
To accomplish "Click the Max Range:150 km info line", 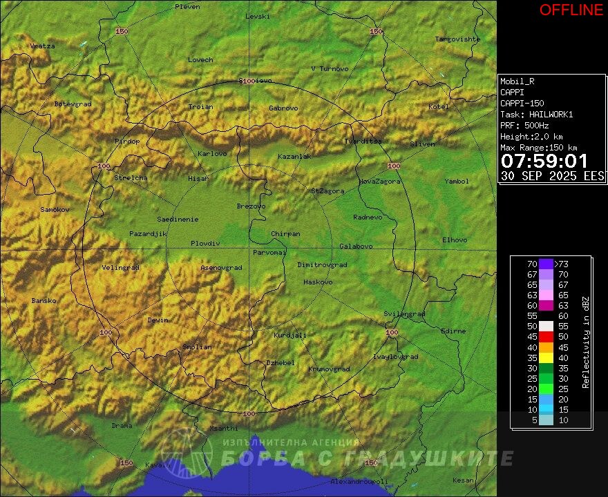I will coord(538,148).
